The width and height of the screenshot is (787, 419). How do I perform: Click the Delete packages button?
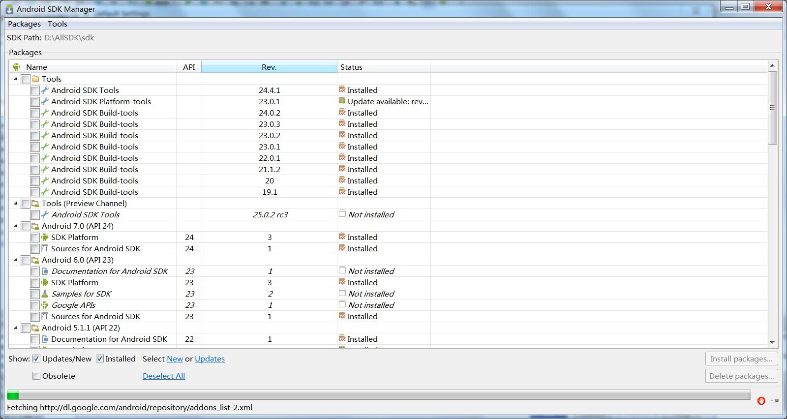point(741,376)
